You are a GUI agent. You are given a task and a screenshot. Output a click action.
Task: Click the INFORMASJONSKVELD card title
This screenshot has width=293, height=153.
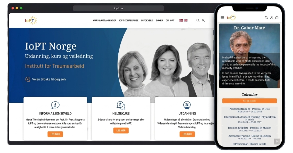[x=55, y=113]
